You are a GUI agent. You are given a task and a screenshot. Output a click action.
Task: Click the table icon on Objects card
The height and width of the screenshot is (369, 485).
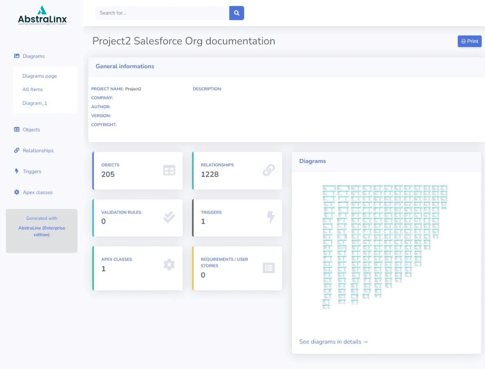point(169,171)
